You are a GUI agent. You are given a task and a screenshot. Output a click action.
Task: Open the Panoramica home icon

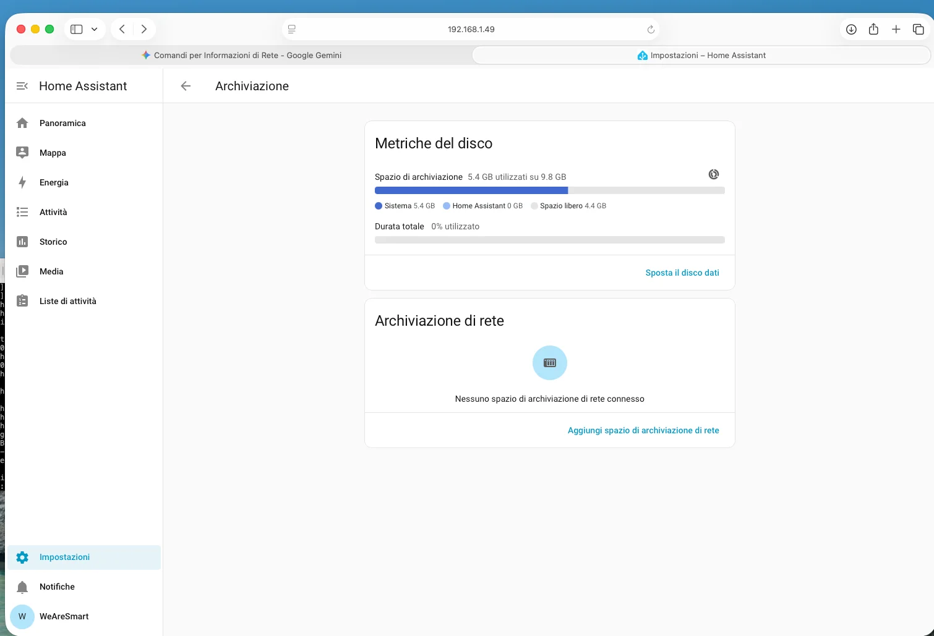[x=22, y=123]
